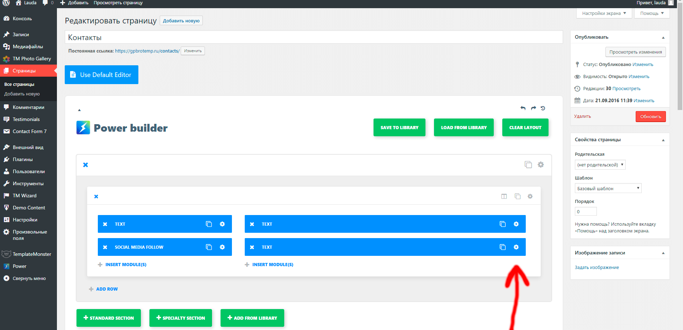Open the row settings gear
This screenshot has width=683, height=330.
(x=530, y=196)
